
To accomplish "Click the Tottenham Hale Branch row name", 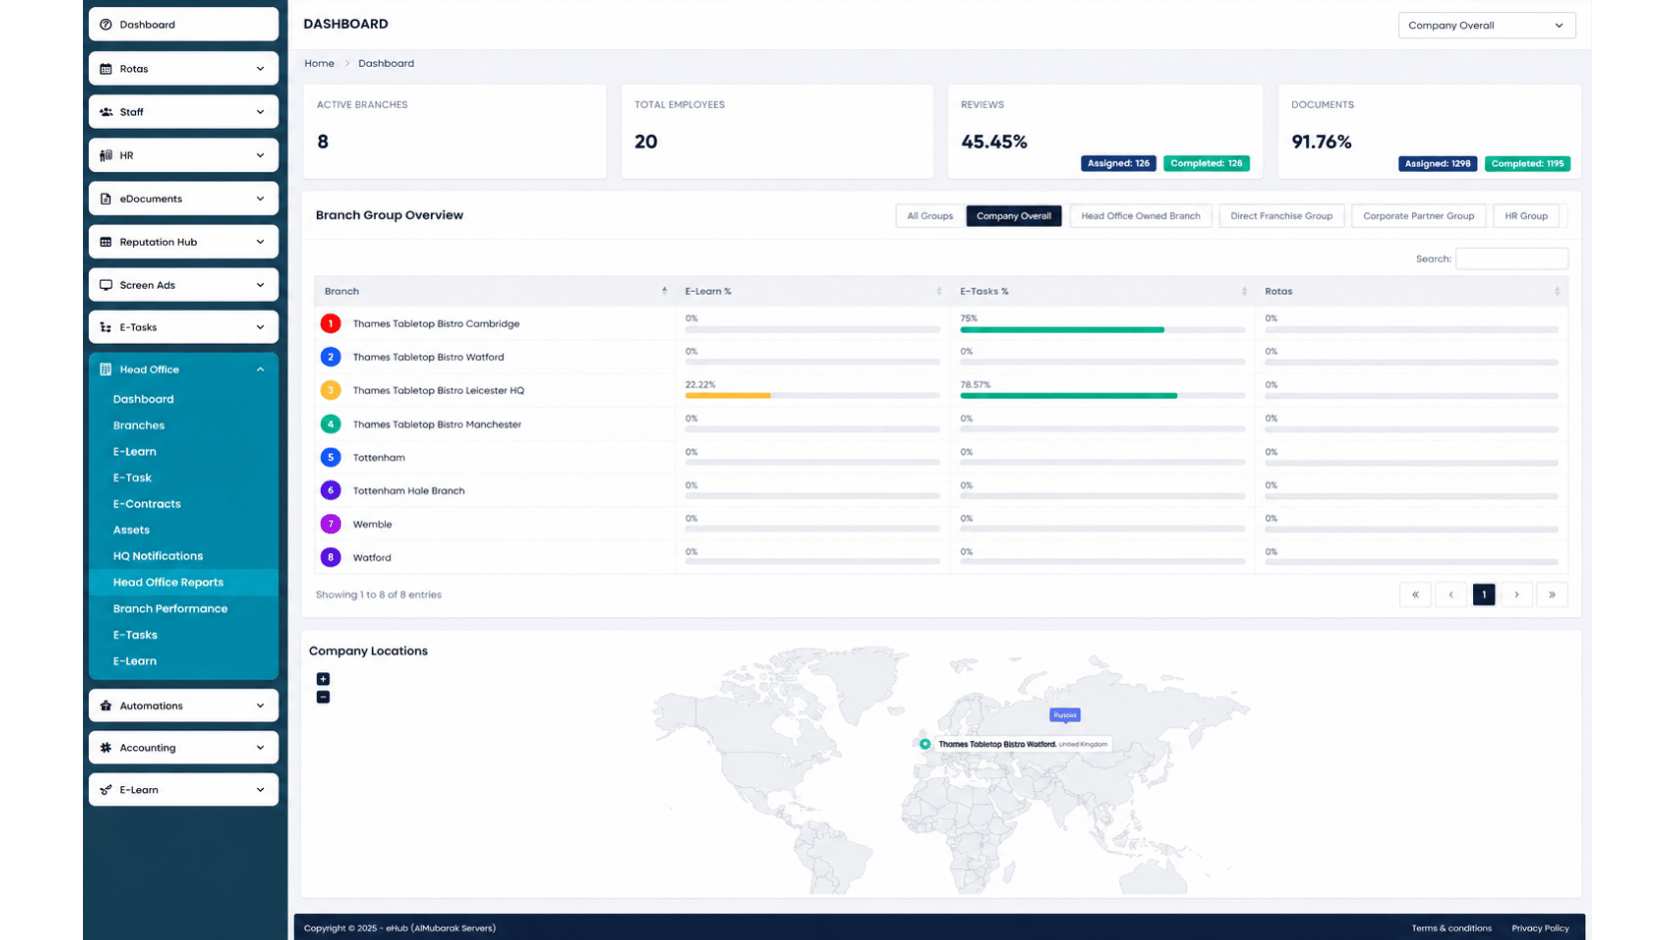I will click(409, 491).
